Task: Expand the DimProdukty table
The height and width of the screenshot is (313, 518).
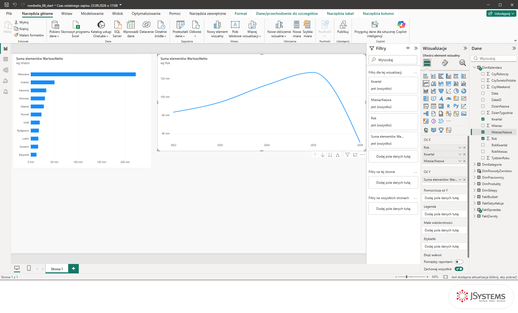Action: pos(475,184)
